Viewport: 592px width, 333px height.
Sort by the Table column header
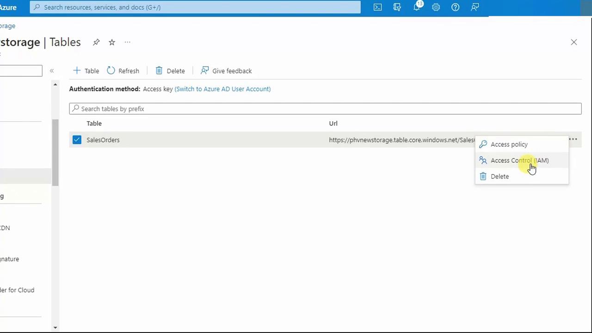[94, 123]
